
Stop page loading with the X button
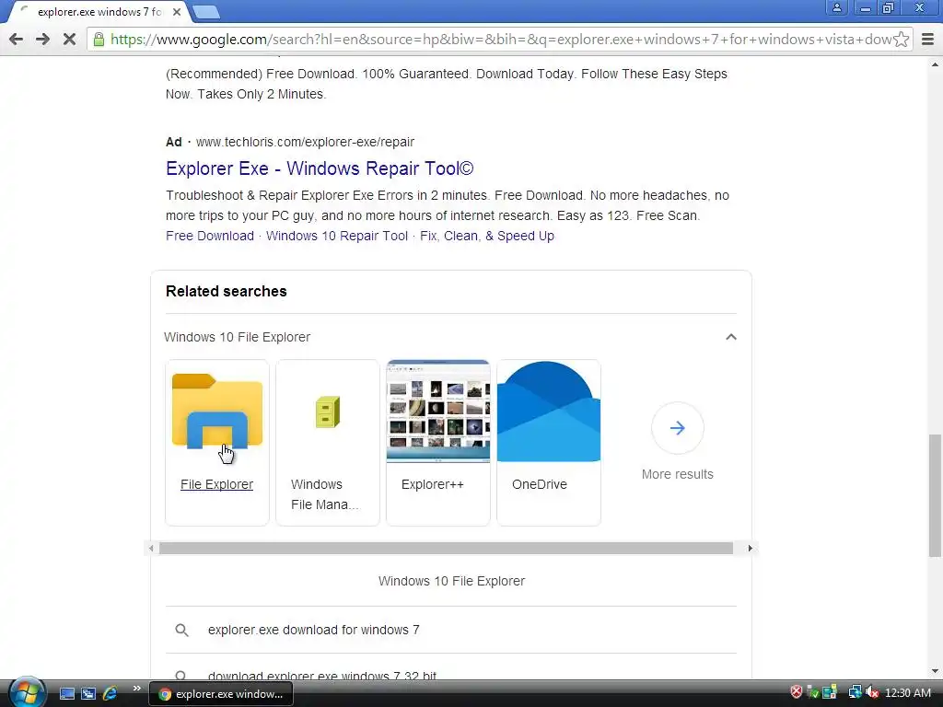click(x=69, y=40)
